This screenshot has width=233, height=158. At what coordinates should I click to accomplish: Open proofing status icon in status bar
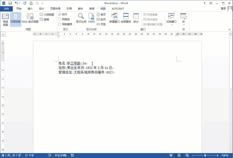pos(49,155)
